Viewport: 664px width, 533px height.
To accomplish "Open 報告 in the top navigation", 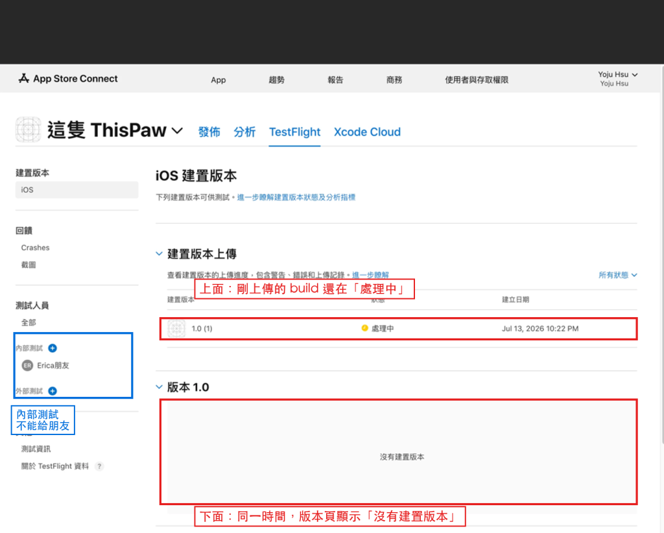I will [335, 80].
